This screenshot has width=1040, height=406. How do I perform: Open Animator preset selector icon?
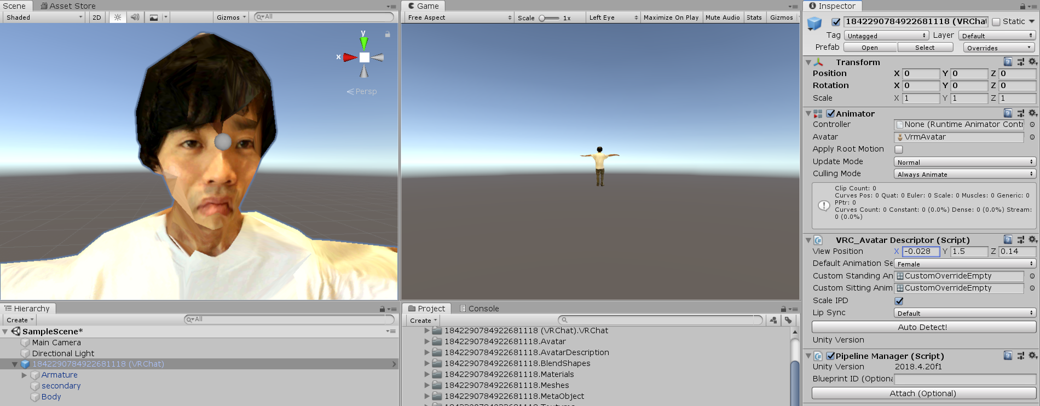point(1020,113)
